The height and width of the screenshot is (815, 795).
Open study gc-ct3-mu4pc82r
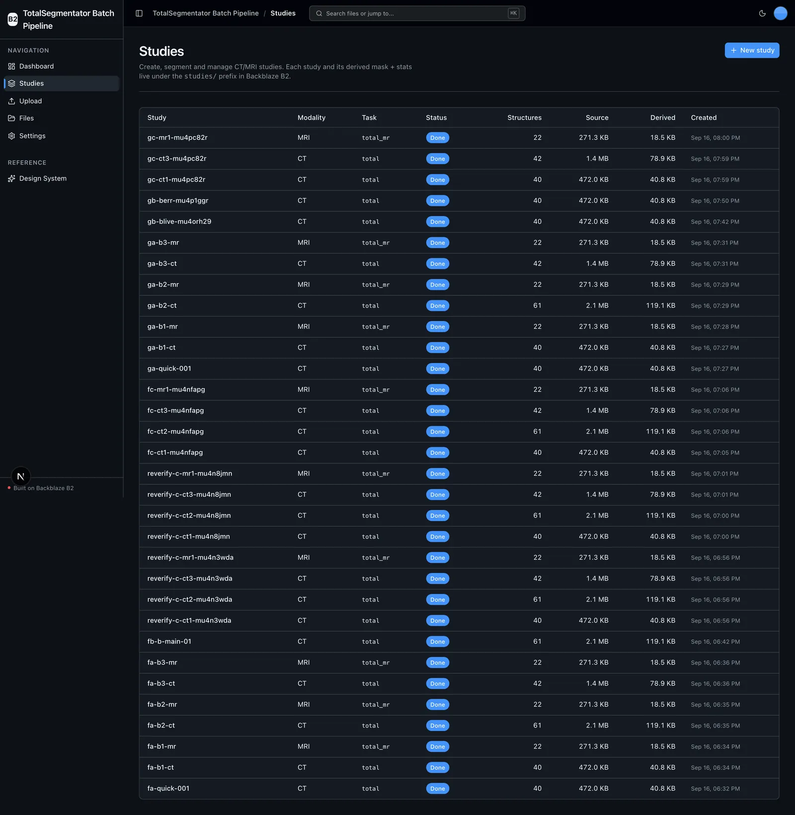click(x=177, y=159)
